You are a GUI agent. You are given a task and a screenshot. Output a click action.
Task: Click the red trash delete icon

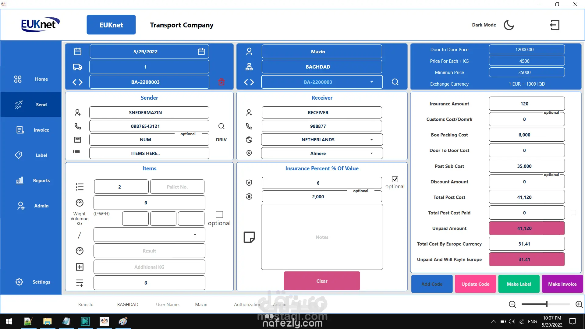coord(222,82)
